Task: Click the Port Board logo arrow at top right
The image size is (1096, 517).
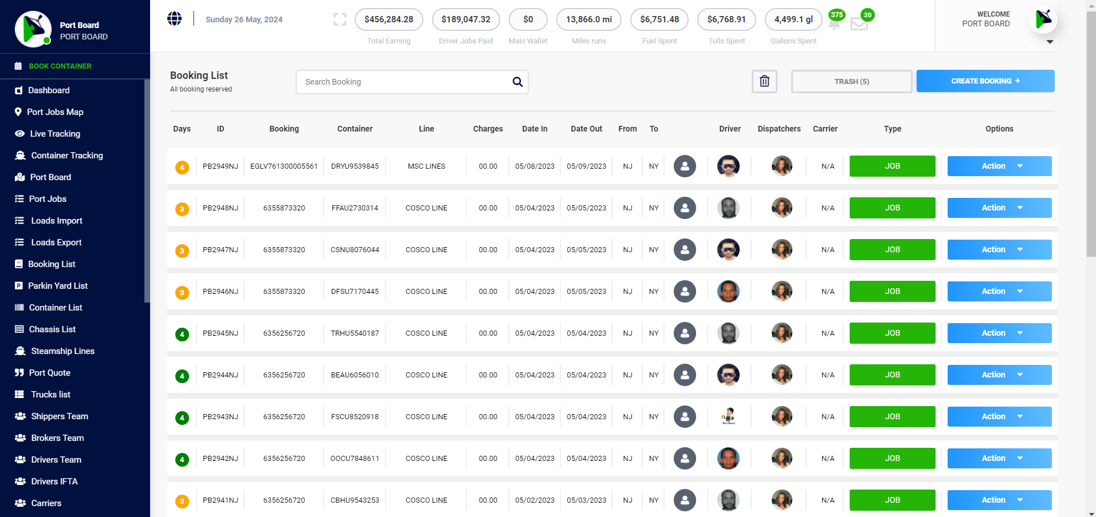Action: point(1044,18)
